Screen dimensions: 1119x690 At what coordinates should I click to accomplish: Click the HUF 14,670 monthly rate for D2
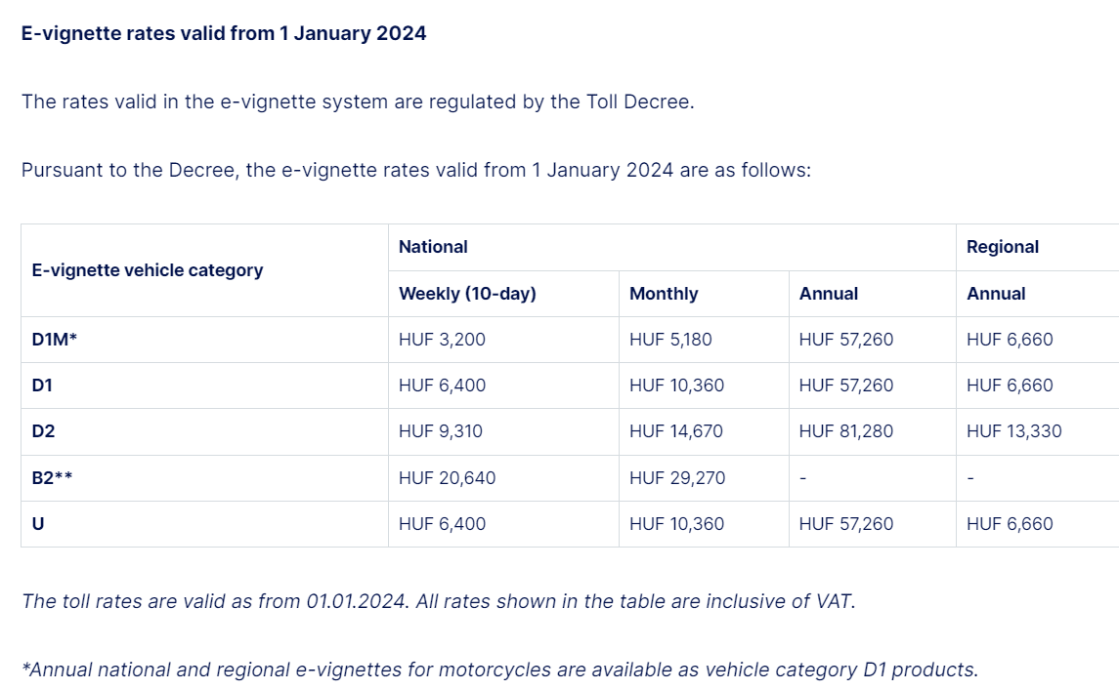[676, 431]
